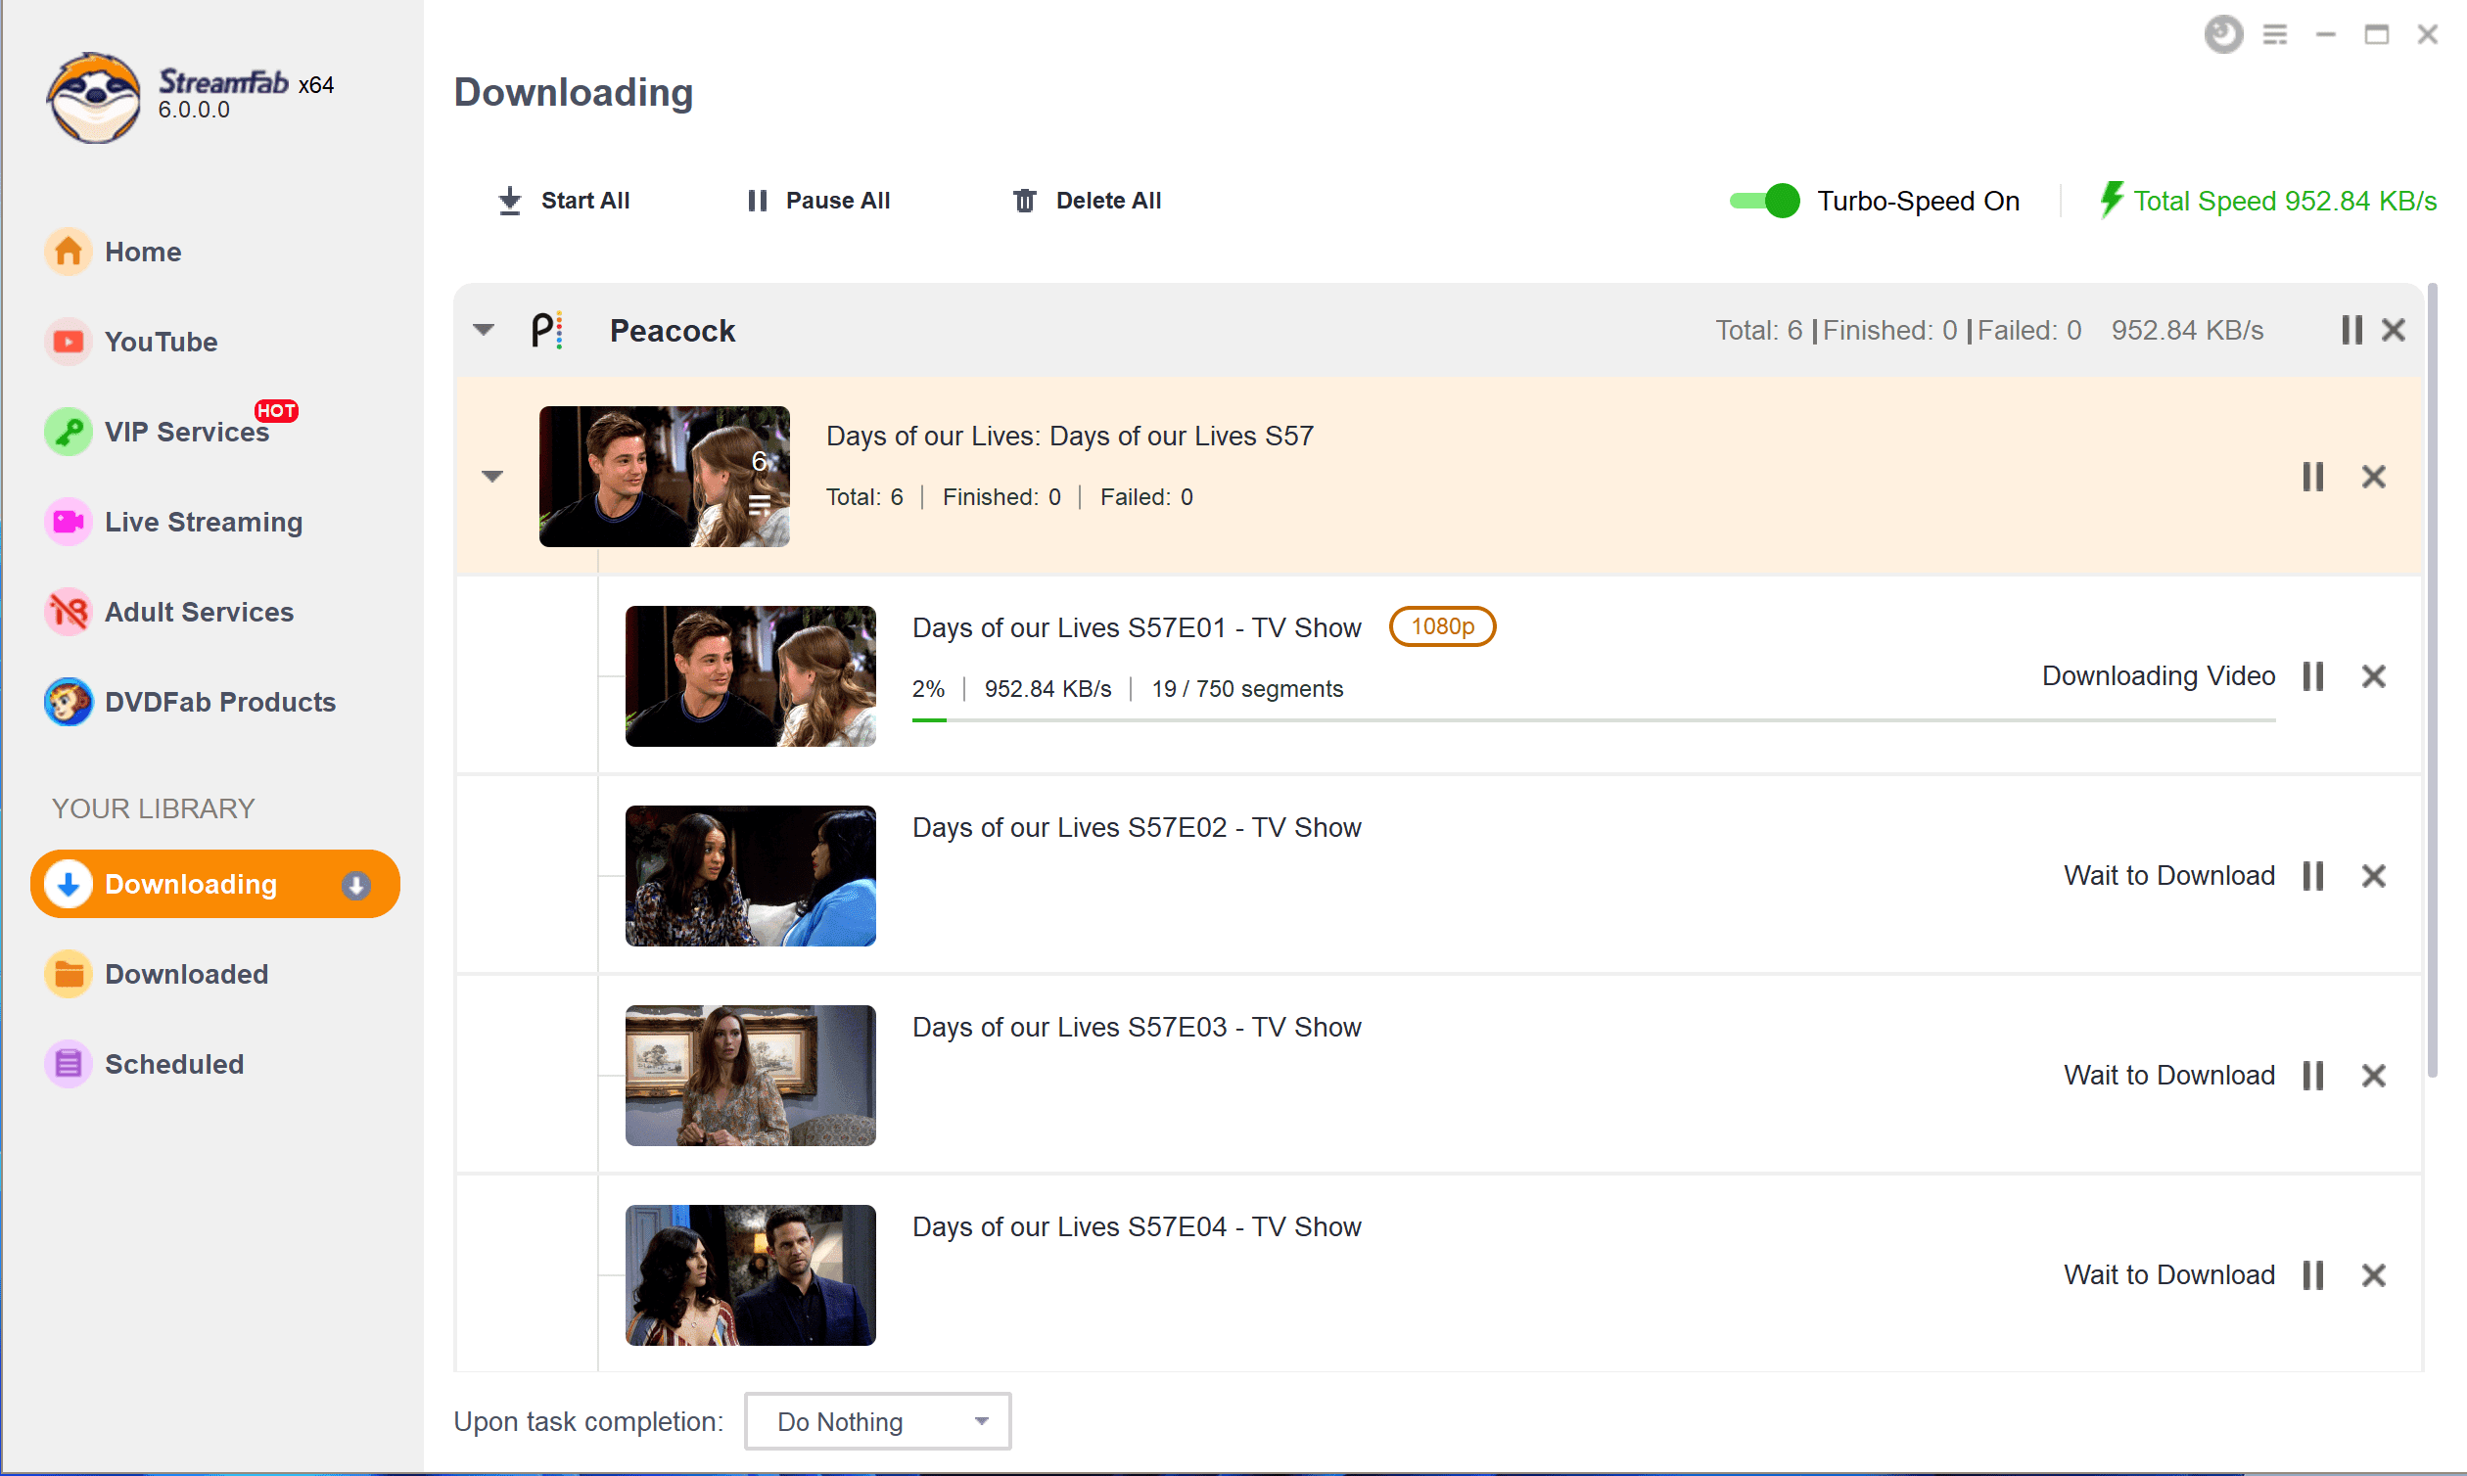2467x1476 pixels.
Task: Pause all active downloads
Action: [x=820, y=199]
